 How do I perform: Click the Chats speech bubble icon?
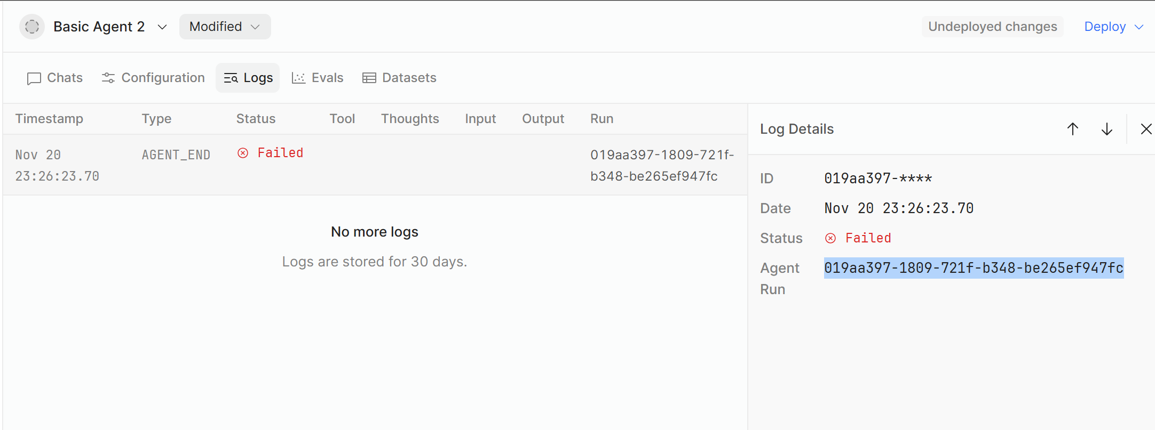coord(34,78)
